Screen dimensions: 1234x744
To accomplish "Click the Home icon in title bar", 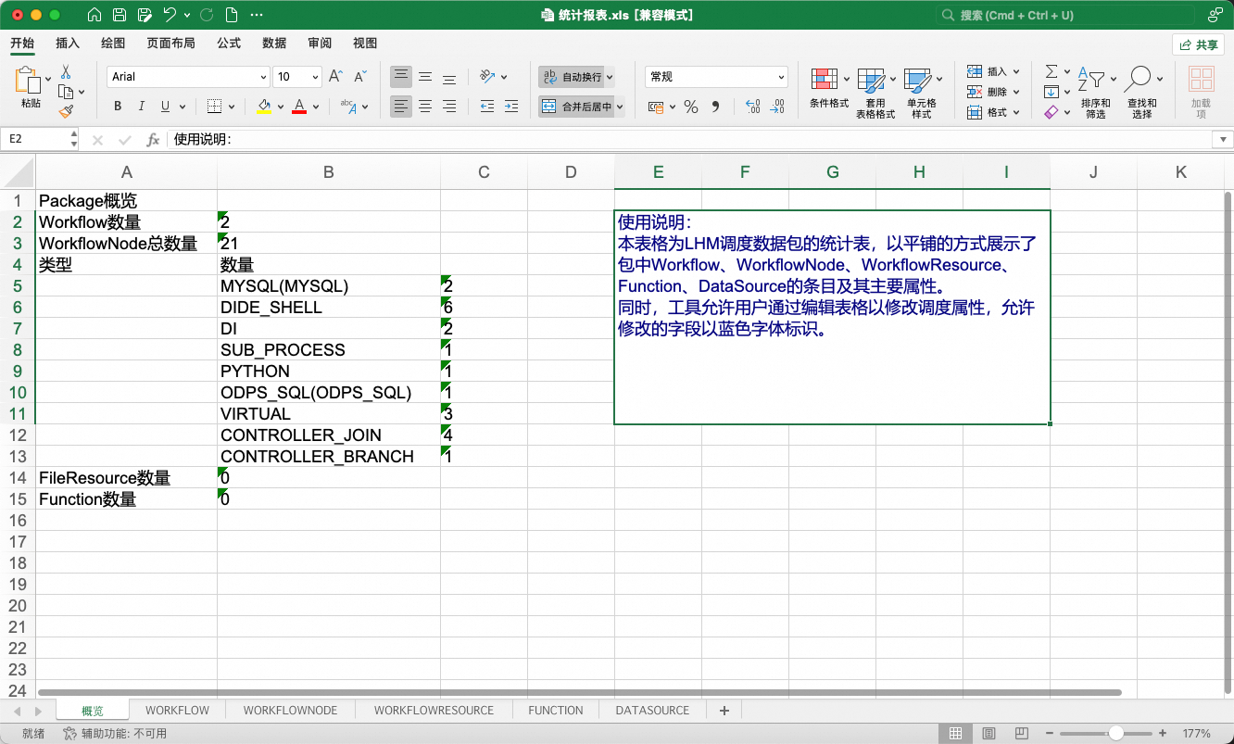I will coord(94,15).
